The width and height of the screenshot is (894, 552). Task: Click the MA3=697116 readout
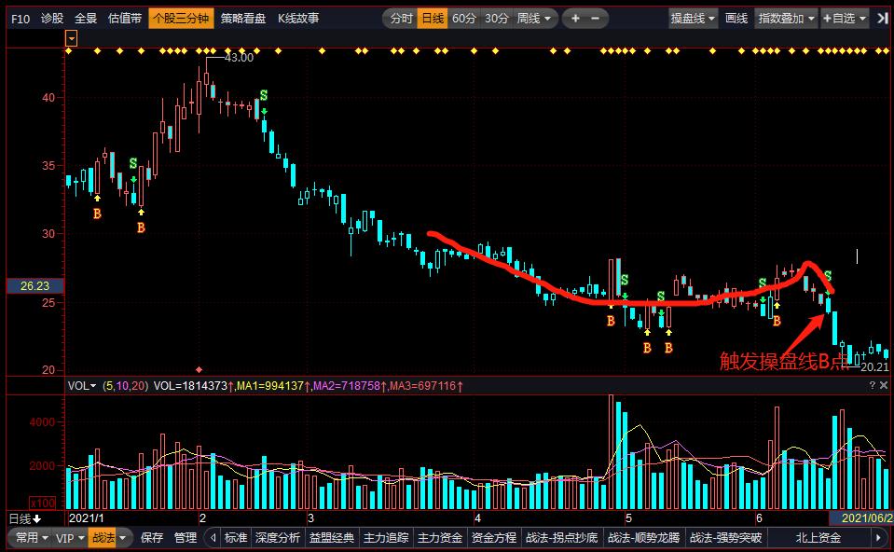click(422, 385)
